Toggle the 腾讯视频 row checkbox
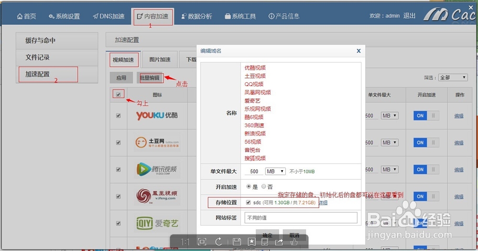 (x=118, y=169)
